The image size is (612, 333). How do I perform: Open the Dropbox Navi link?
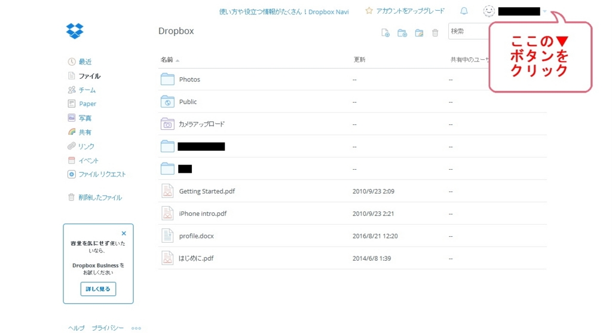(284, 12)
